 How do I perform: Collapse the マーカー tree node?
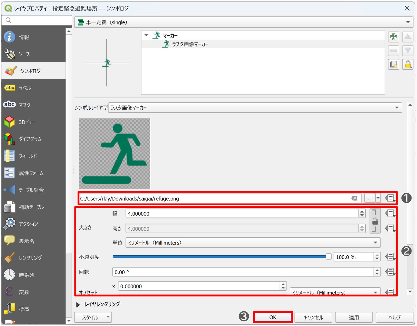(x=146, y=35)
